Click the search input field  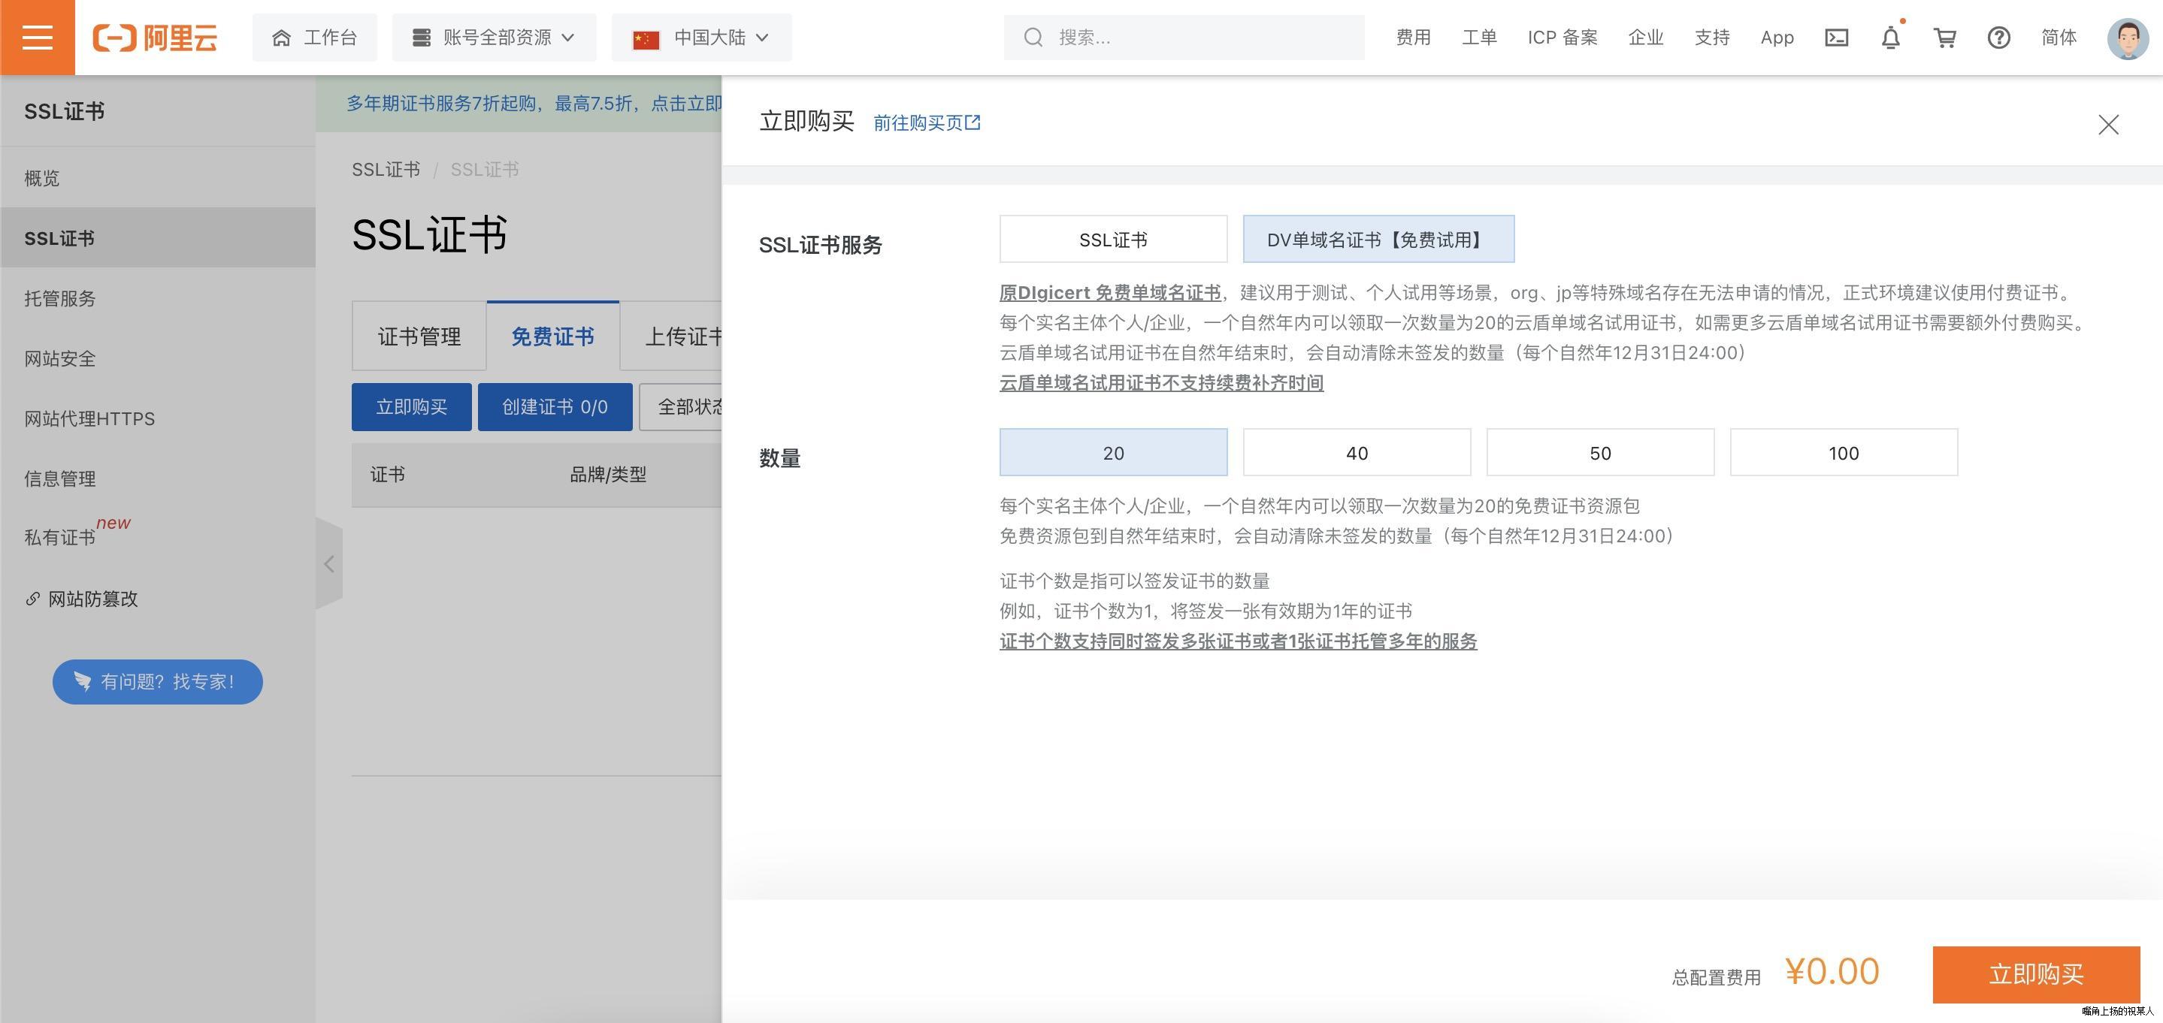point(1183,38)
